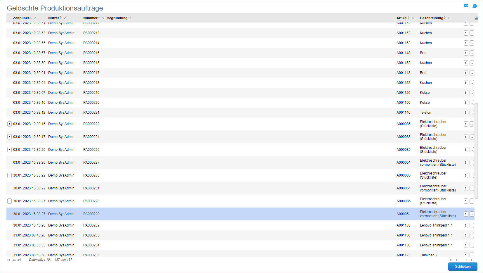Click exclamation icon for PA000216
Screen dimensions: 483x273
tap(466, 63)
